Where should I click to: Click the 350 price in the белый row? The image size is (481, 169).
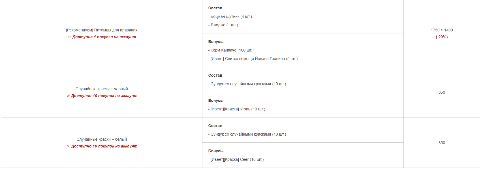coord(442,143)
